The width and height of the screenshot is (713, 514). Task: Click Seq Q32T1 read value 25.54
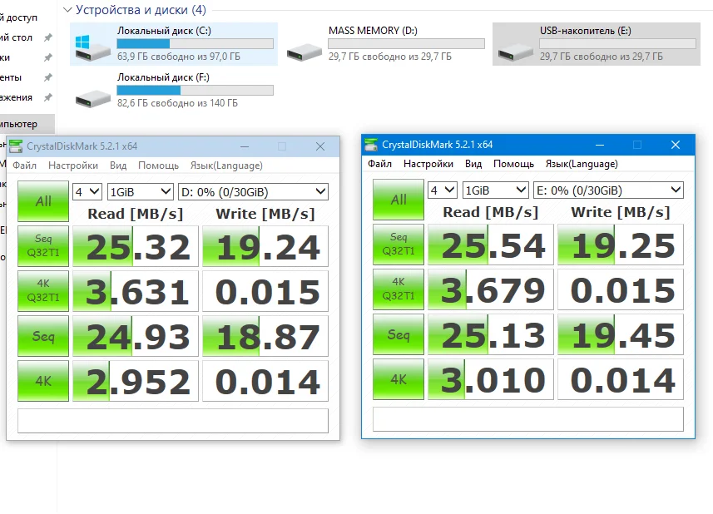click(491, 244)
